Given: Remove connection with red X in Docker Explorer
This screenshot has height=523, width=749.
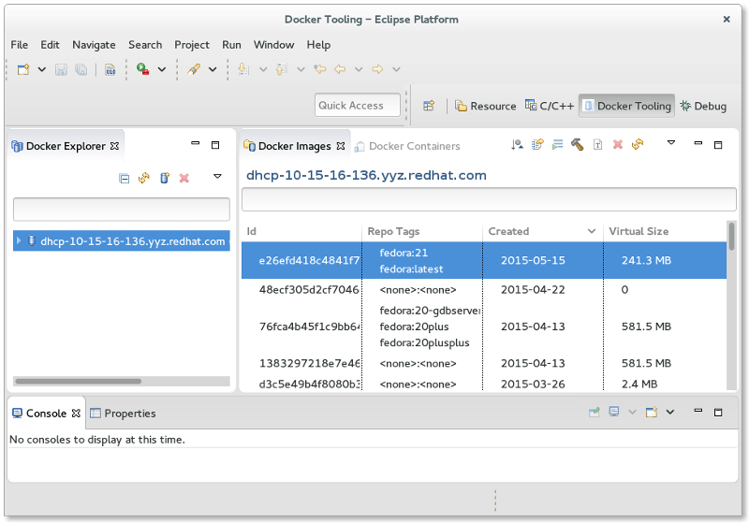Looking at the screenshot, I should pos(184,178).
